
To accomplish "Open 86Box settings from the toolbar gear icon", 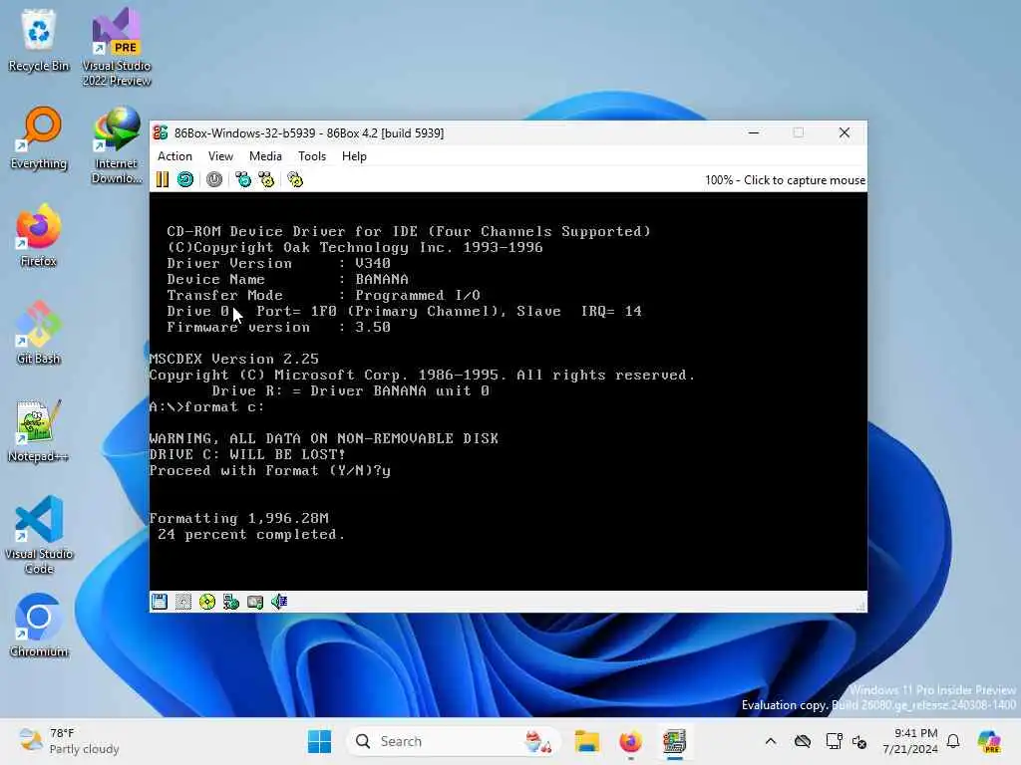I will pos(295,179).
